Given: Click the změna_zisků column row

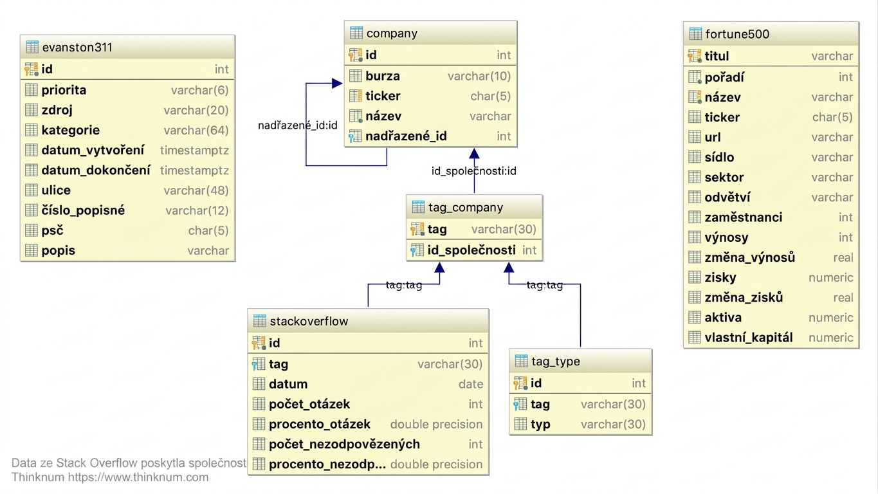Looking at the screenshot, I should point(771,297).
